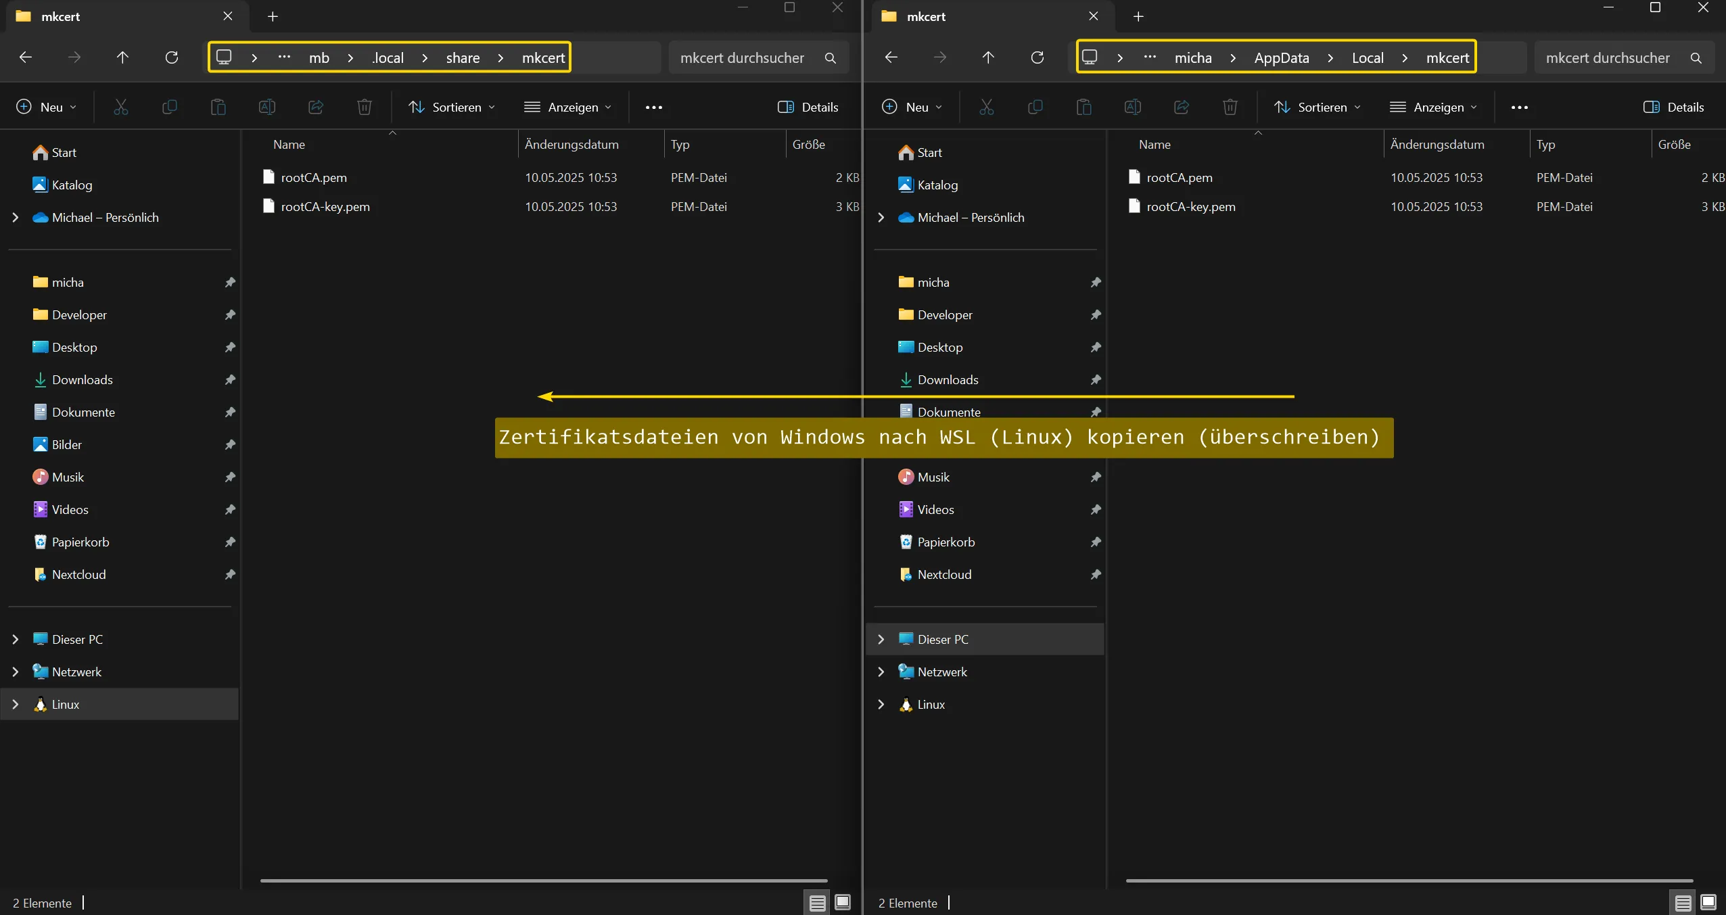Go up one folder in left window
This screenshot has height=915, width=1726.
tap(122, 57)
